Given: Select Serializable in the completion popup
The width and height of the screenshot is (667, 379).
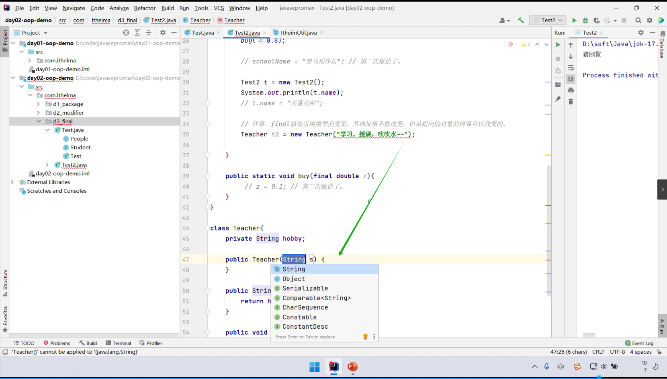Looking at the screenshot, I should 325,288.
